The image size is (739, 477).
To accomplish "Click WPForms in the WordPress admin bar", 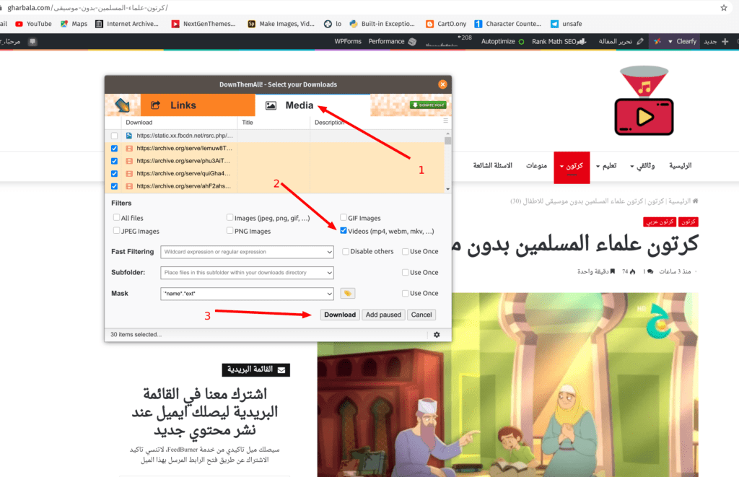I will tap(349, 41).
